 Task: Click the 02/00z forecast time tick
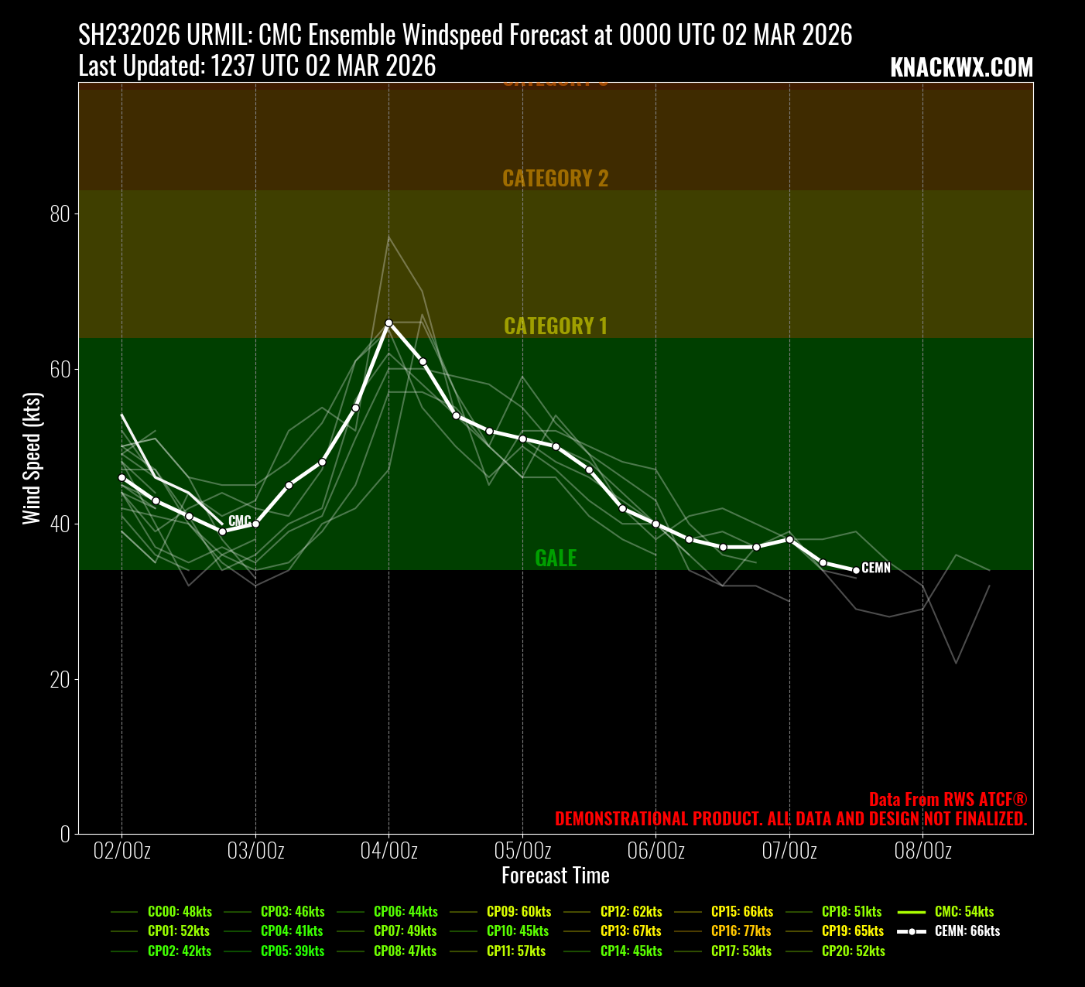pyautogui.click(x=122, y=852)
